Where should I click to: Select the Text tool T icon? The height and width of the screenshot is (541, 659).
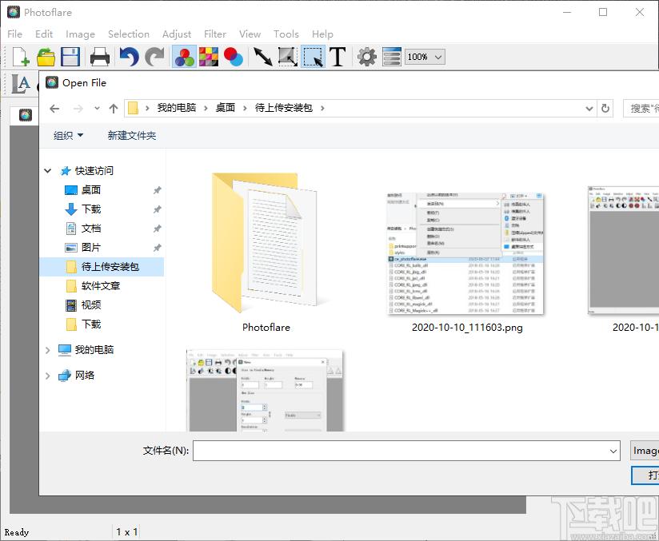tap(337, 57)
